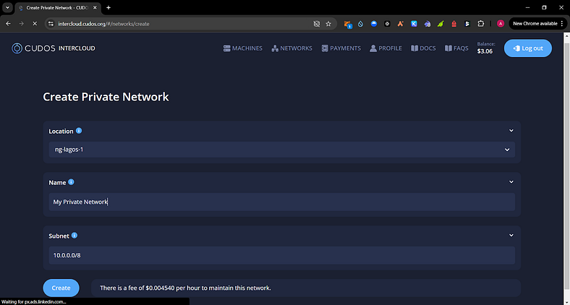Click the scrollbar up arrow
Screen dimensions: 570x305
[x=566, y=35]
